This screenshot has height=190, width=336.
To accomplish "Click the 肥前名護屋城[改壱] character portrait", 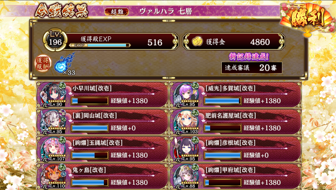I will (187, 122).
